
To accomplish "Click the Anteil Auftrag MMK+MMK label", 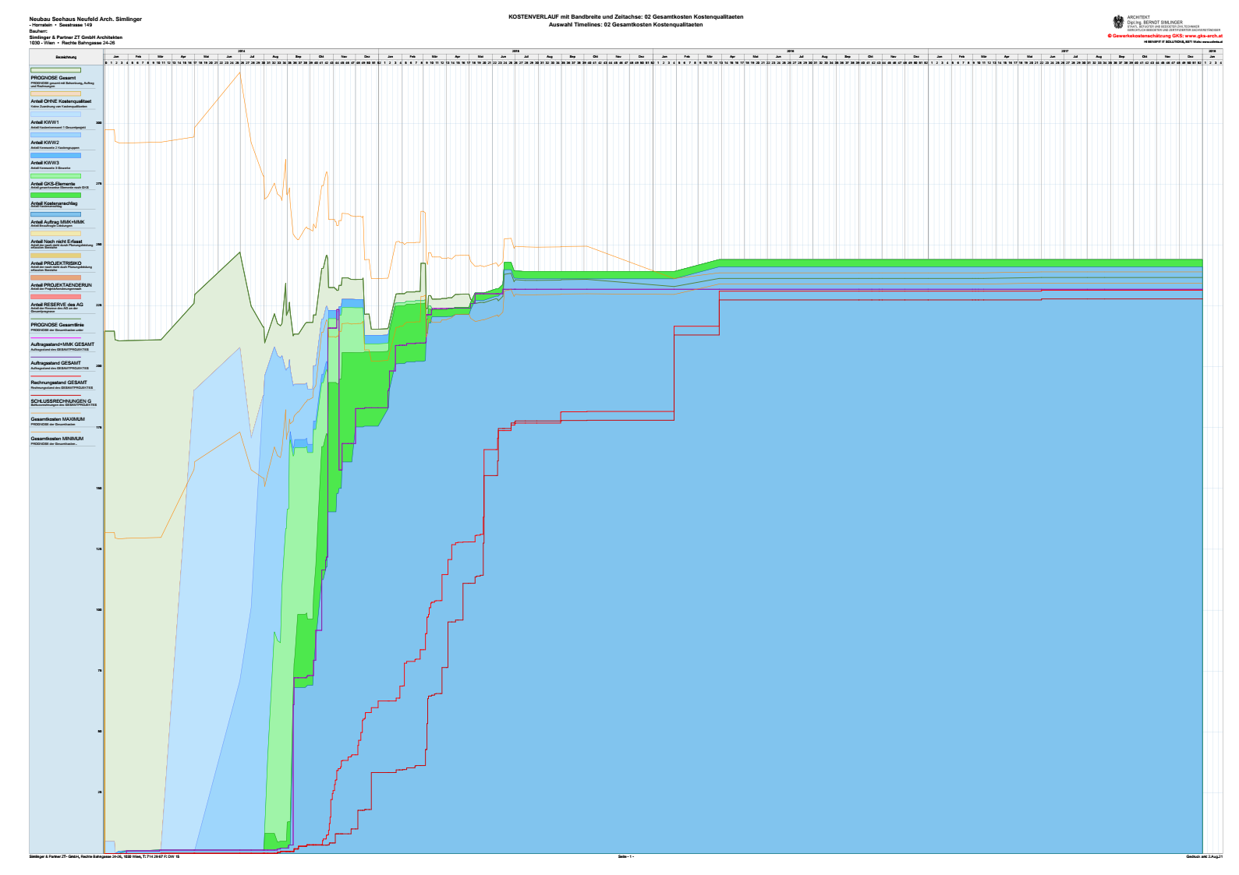I will (58, 222).
